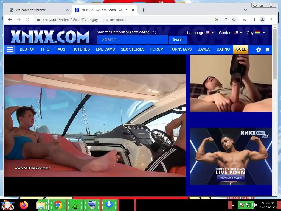Open the DATING menu item
The width and height of the screenshot is (281, 211).
[223, 49]
